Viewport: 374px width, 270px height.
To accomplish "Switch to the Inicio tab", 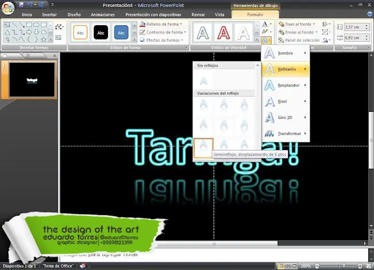I will [x=27, y=15].
